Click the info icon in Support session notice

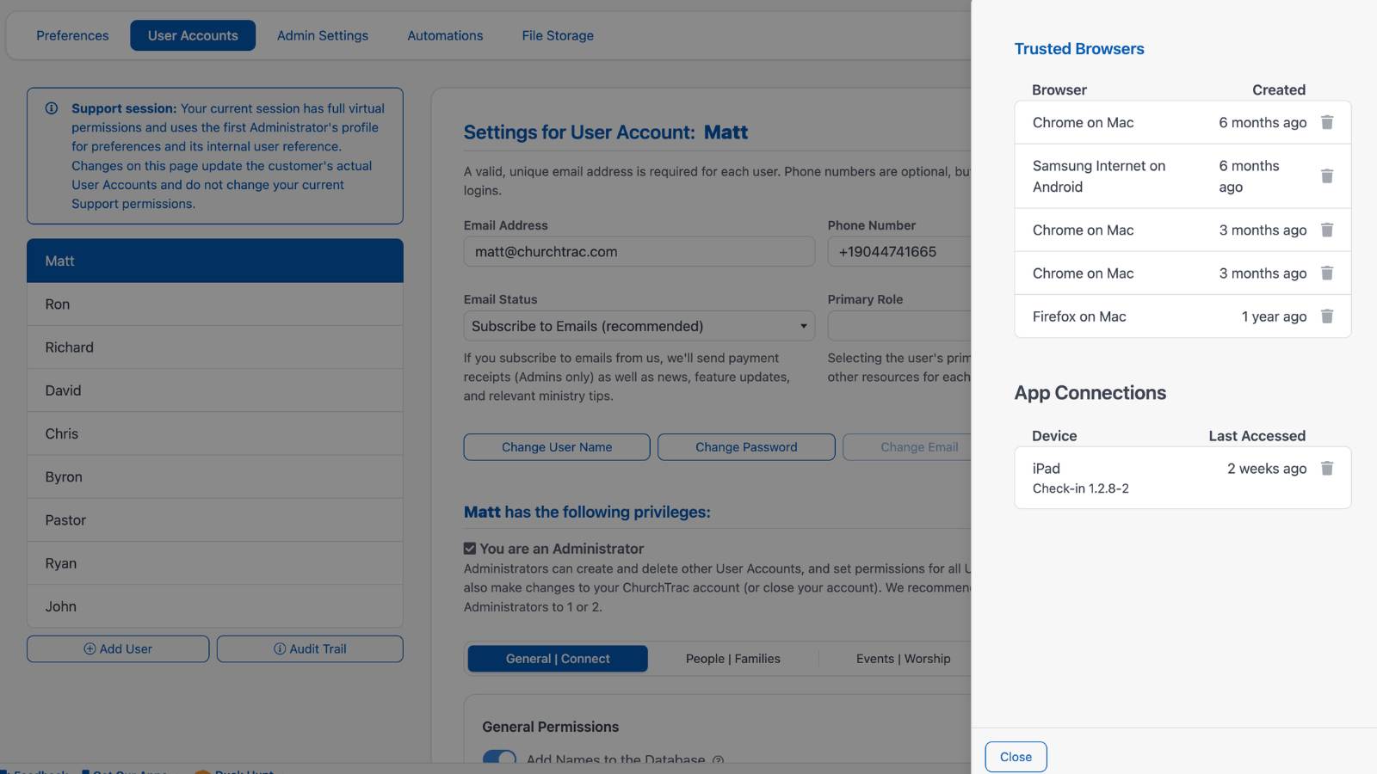[x=52, y=108]
